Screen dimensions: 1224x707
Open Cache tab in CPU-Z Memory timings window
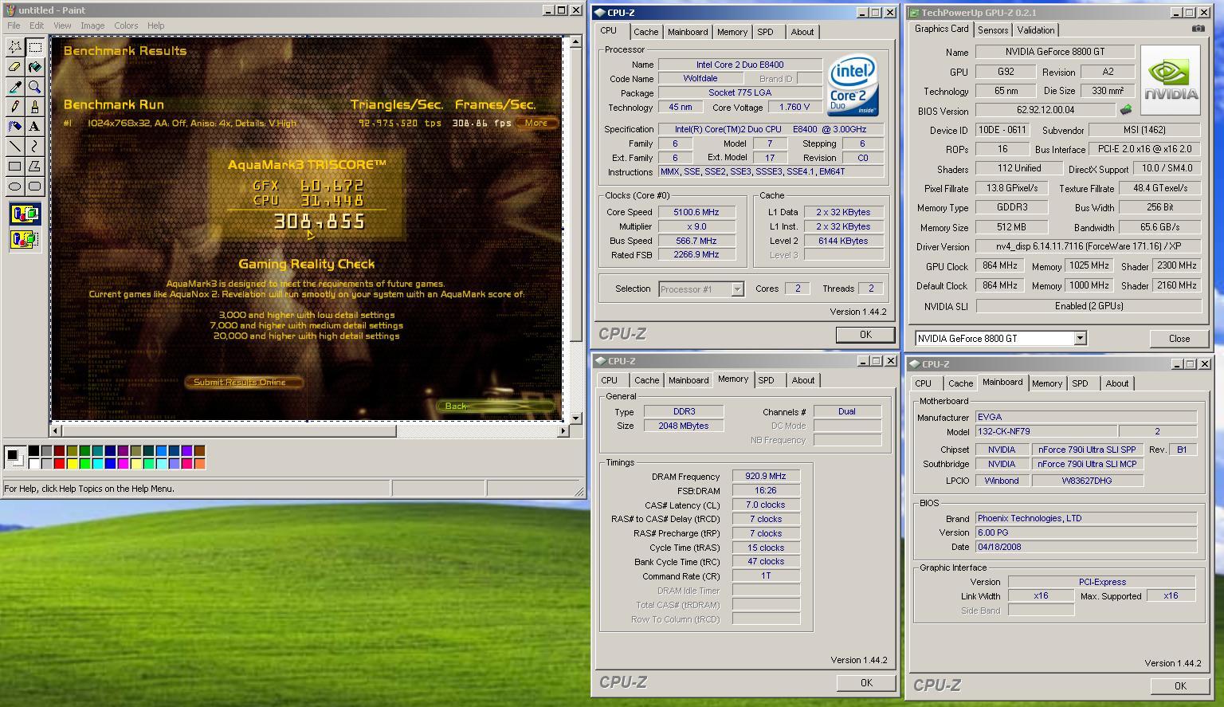[646, 380]
